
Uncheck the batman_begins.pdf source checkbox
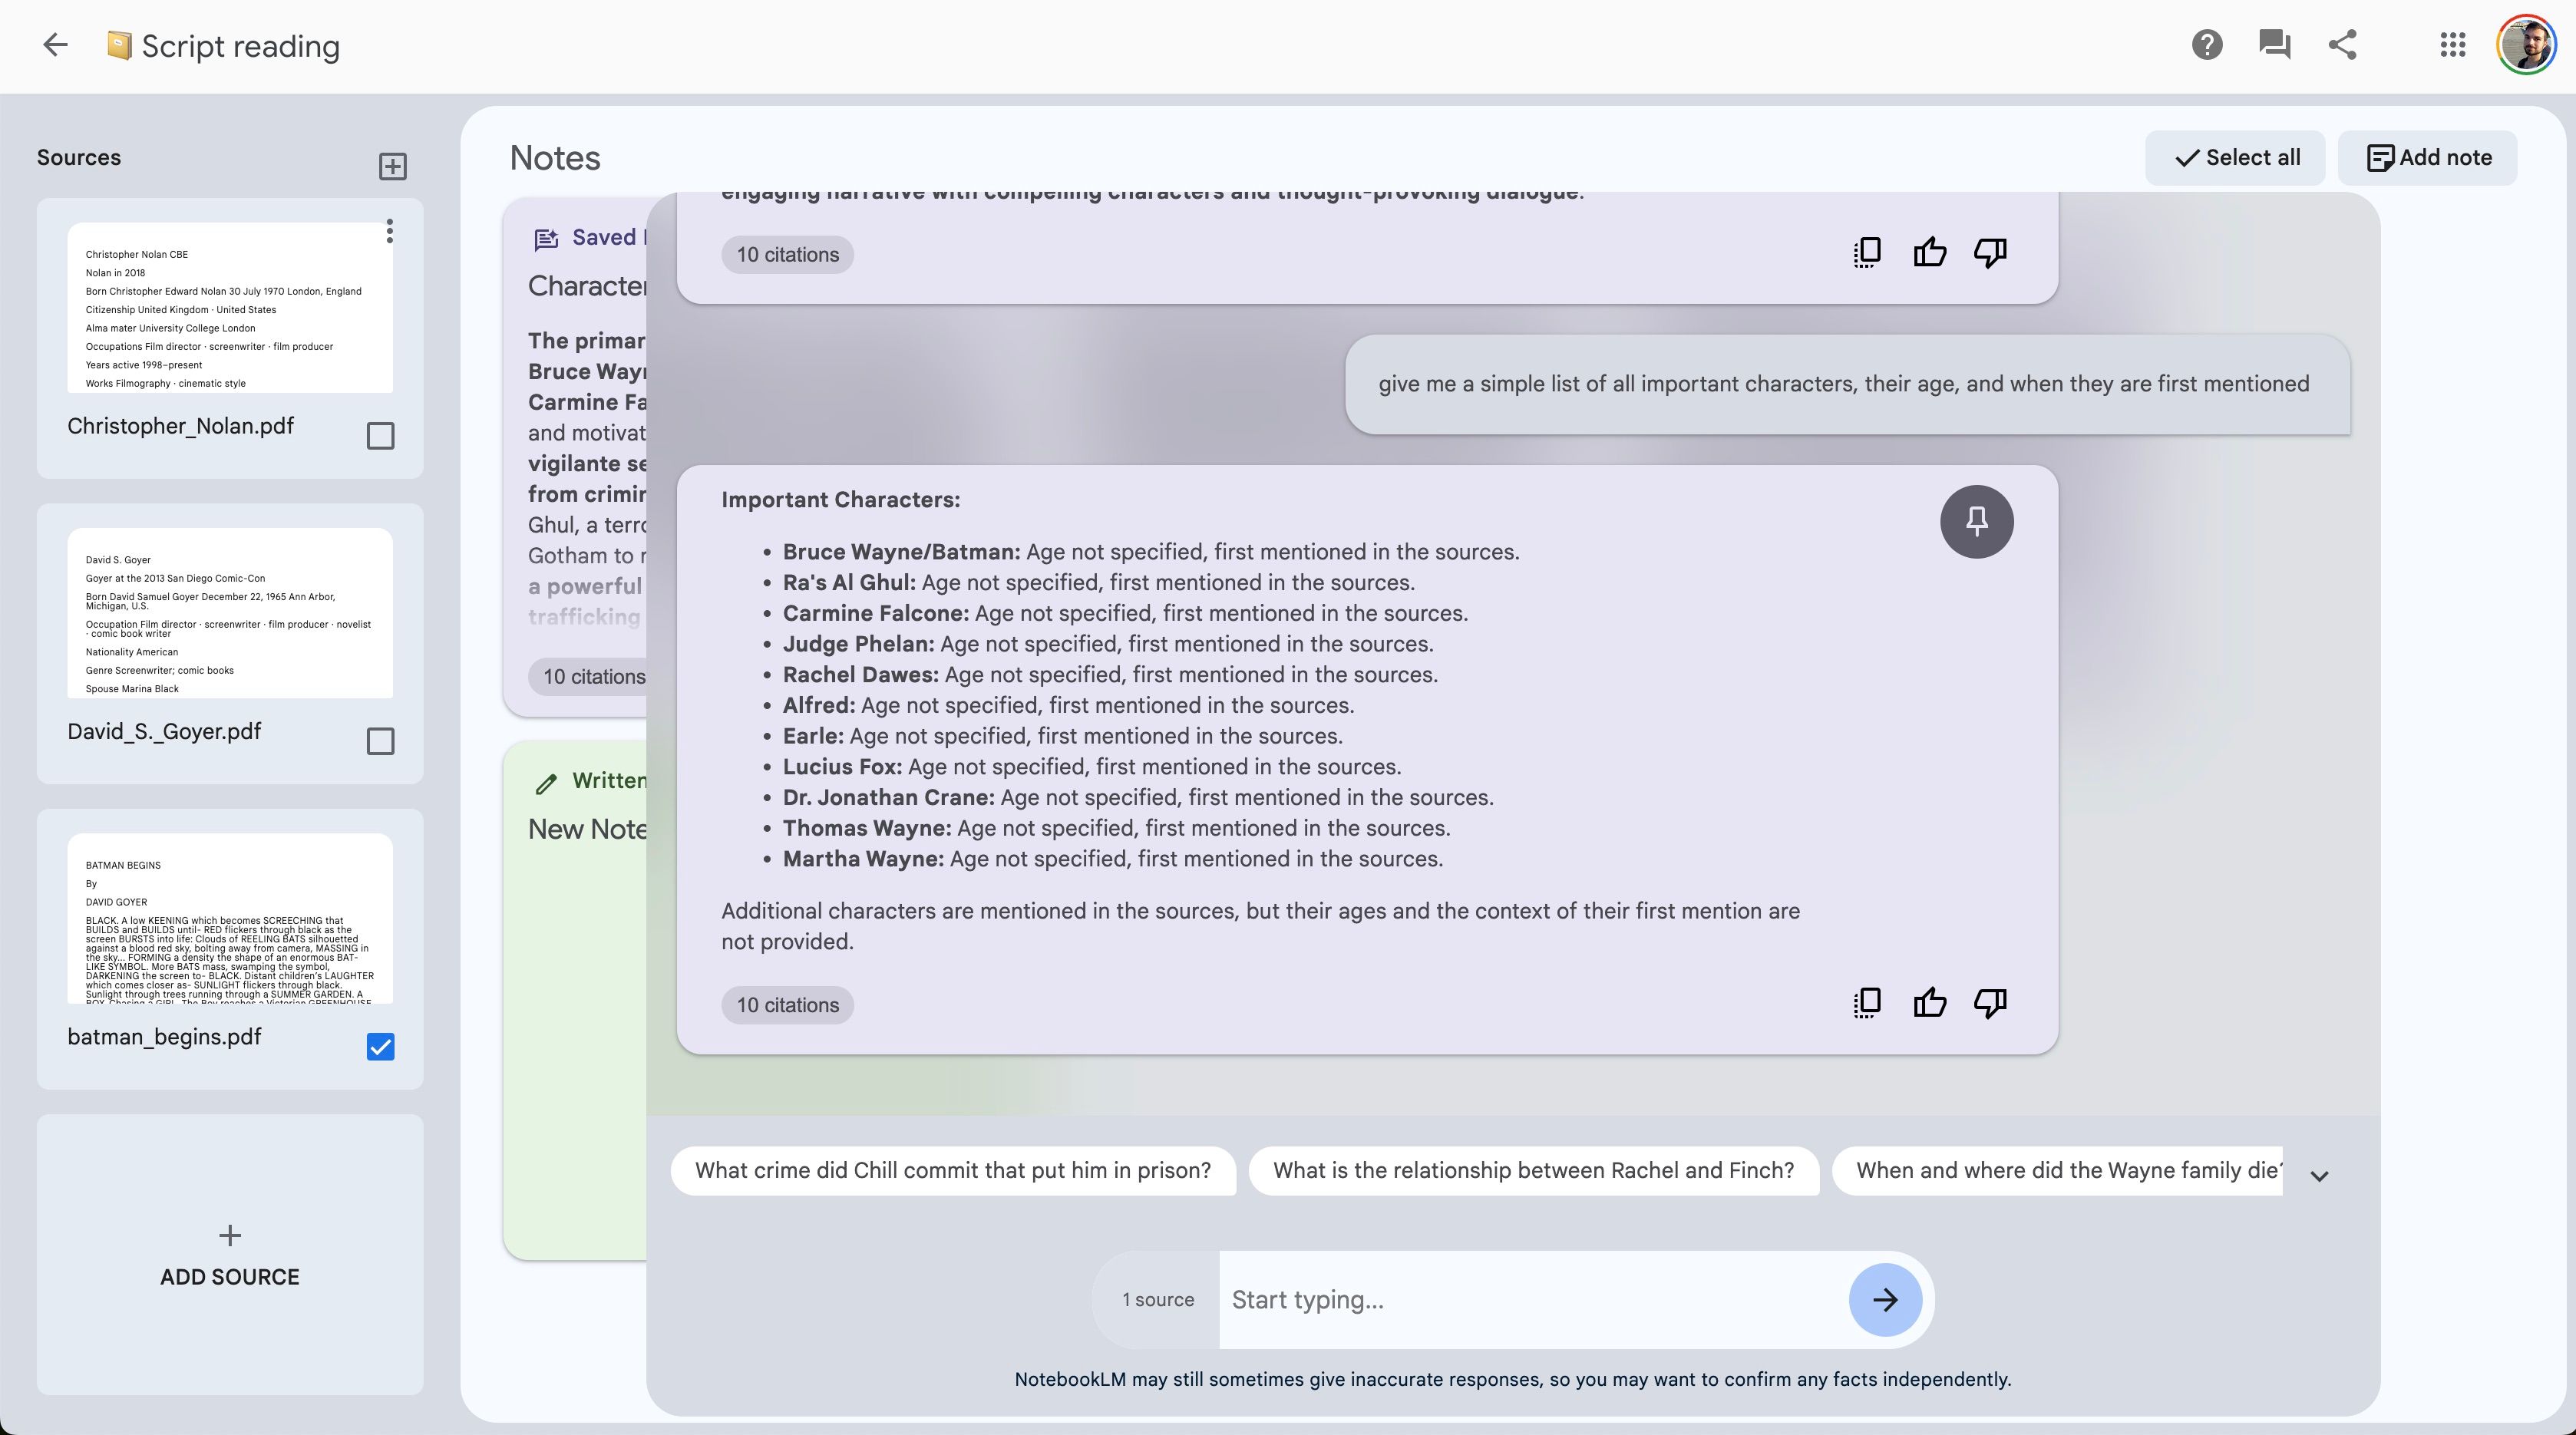coord(380,1047)
